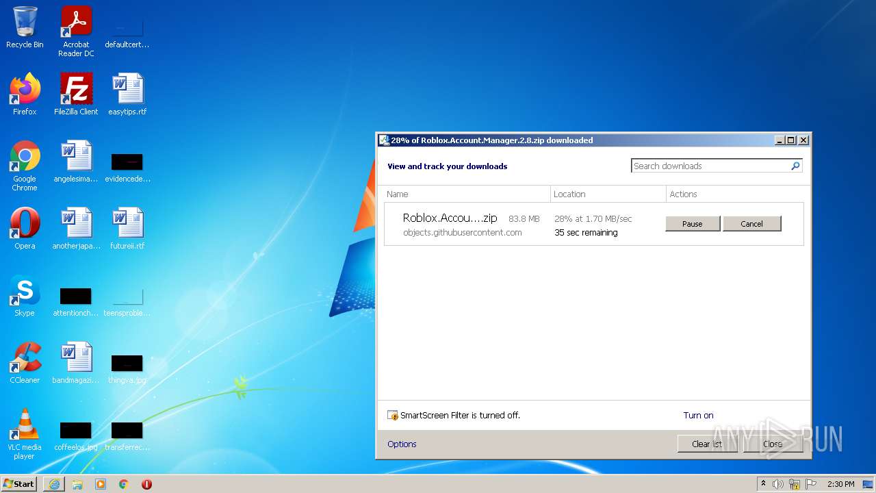Click the Close button in downloads window
Screen dimensions: 876x493
click(773, 444)
